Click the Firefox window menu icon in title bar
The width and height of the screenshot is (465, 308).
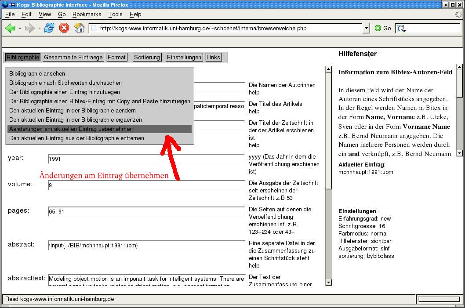[x=5, y=4]
